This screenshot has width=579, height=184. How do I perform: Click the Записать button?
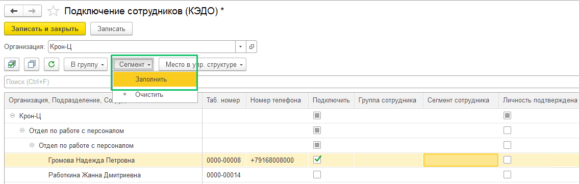point(111,29)
